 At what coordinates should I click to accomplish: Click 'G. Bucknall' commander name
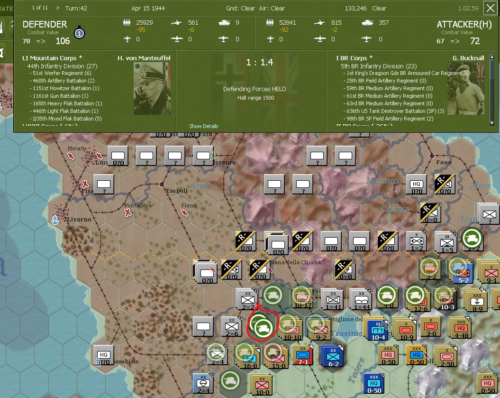point(468,58)
